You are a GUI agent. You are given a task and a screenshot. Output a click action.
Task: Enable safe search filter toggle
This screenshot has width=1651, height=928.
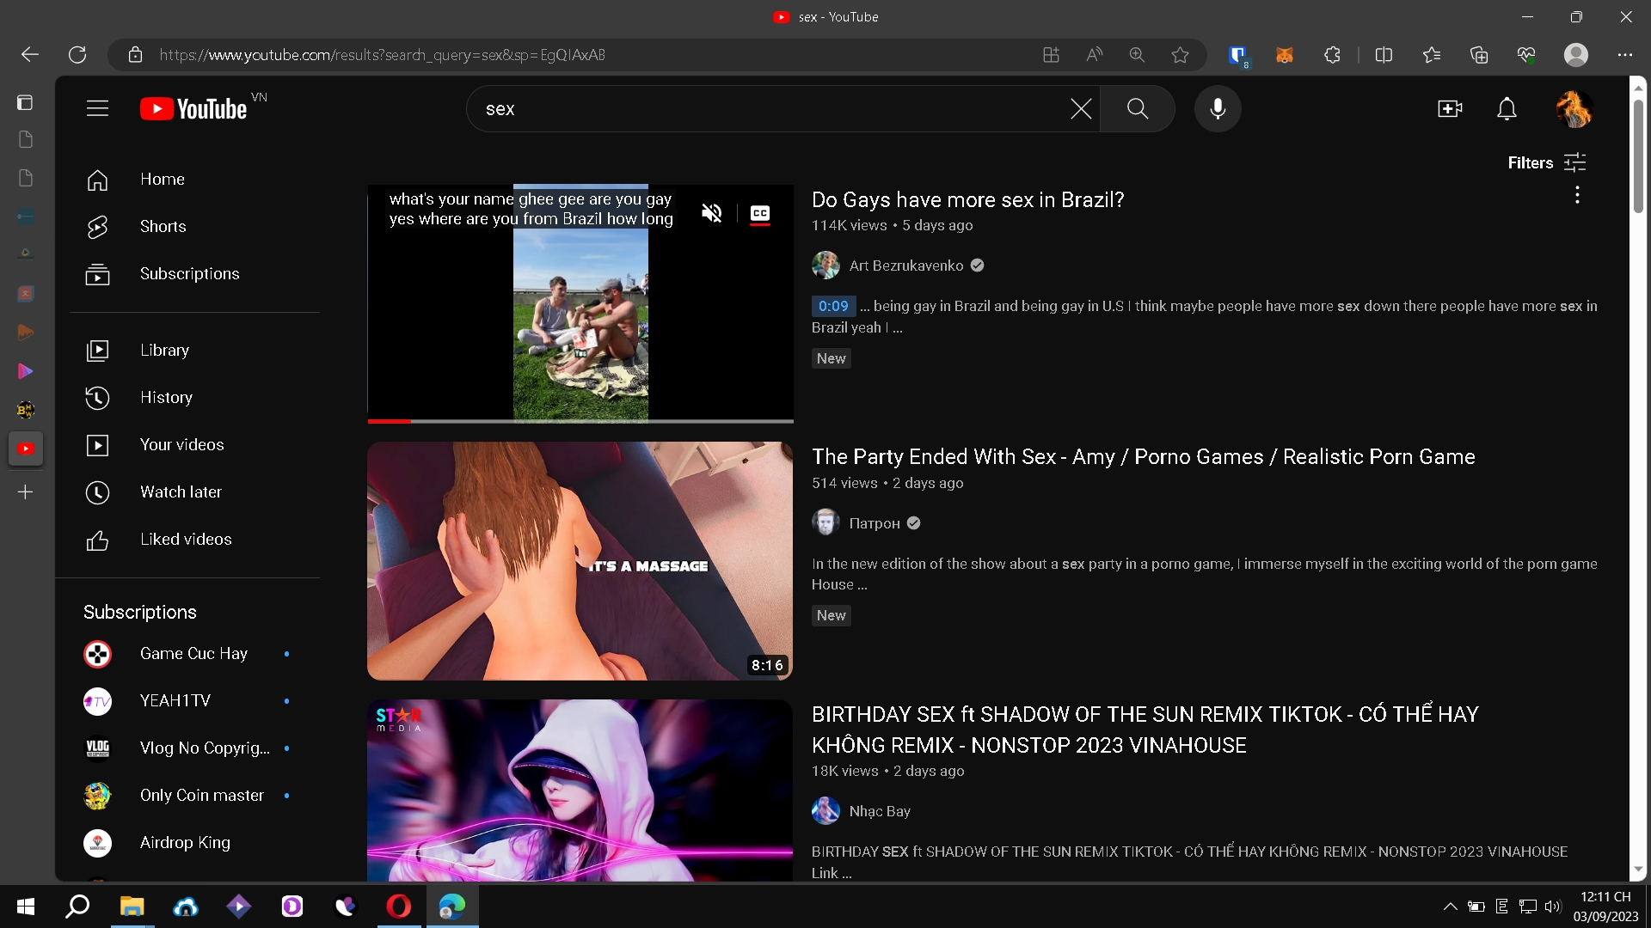[1547, 162]
